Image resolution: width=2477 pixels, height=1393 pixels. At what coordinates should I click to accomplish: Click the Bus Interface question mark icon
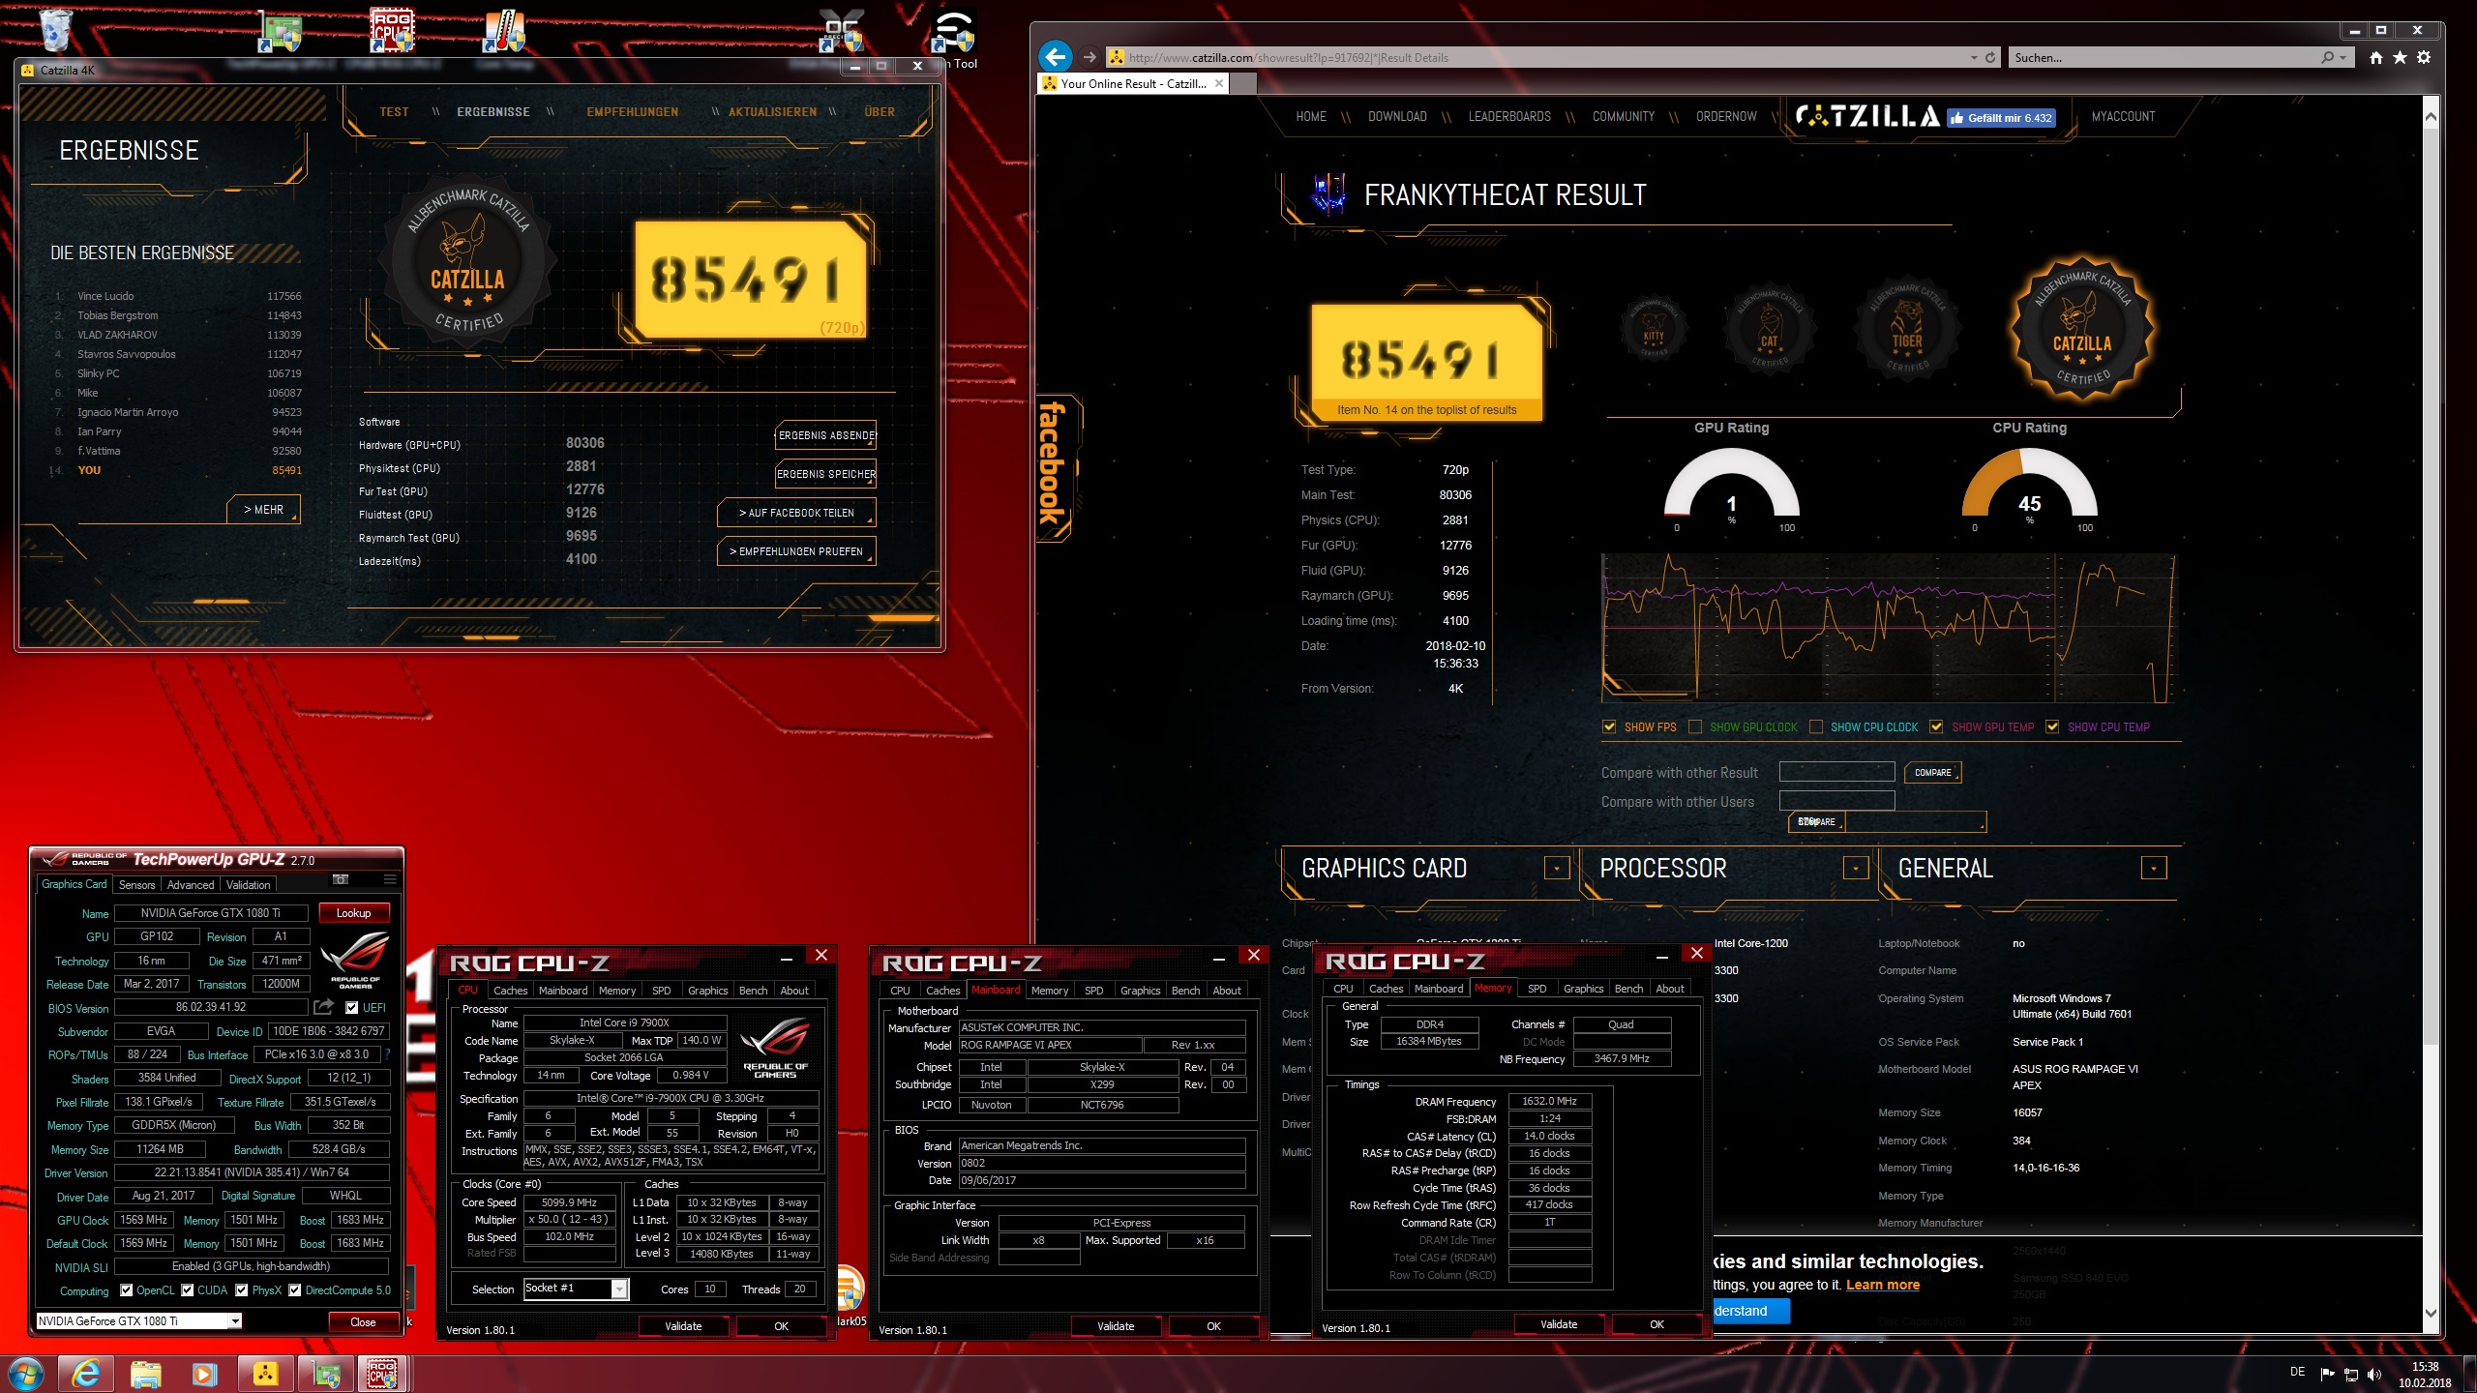(388, 1054)
